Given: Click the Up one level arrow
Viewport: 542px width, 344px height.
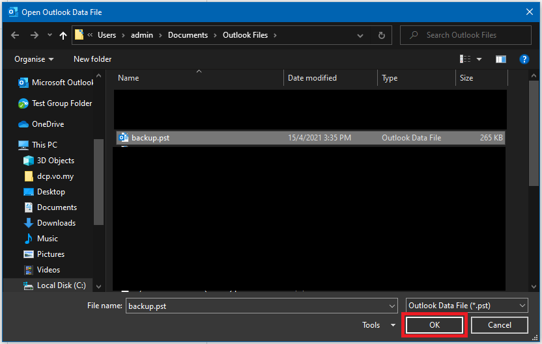Looking at the screenshot, I should click(x=63, y=35).
